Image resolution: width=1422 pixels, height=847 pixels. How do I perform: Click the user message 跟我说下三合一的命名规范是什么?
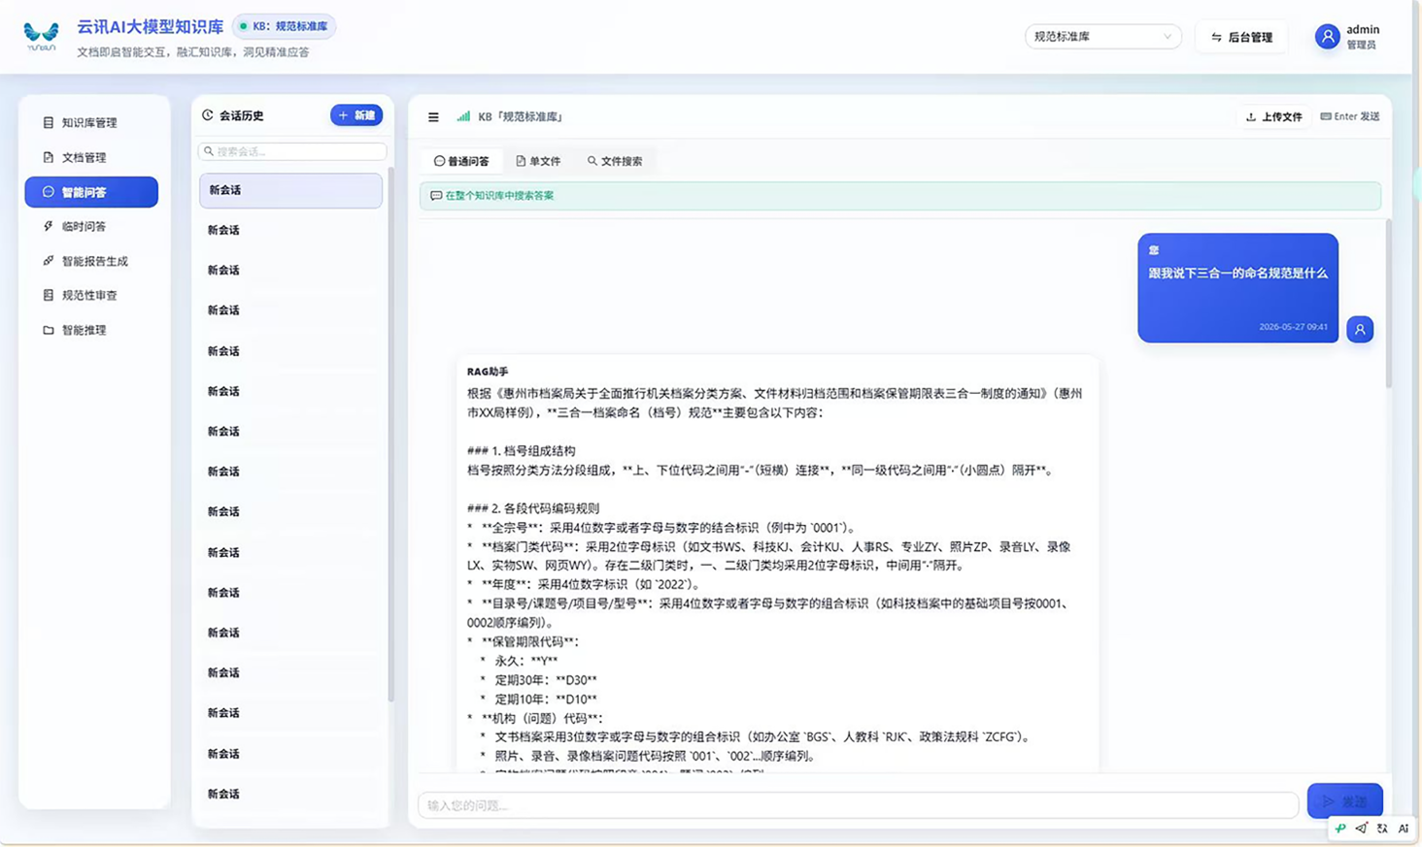coord(1237,274)
